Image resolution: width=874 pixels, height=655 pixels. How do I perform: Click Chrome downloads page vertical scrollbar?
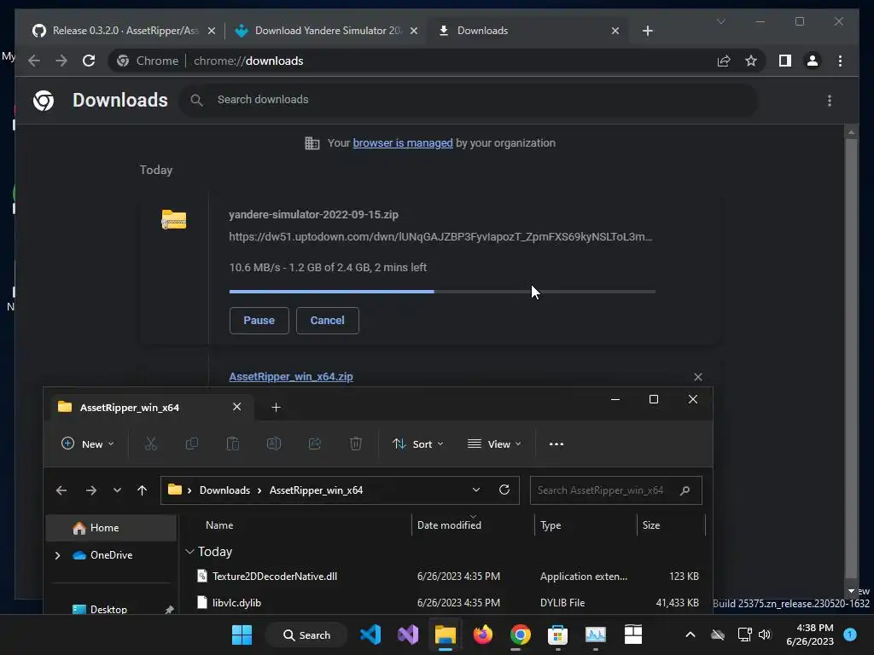(851, 356)
